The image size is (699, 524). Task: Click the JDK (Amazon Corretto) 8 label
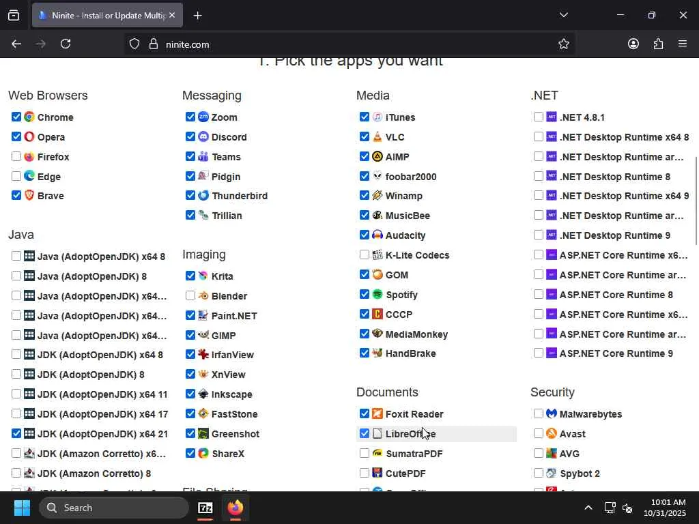pyautogui.click(x=94, y=474)
